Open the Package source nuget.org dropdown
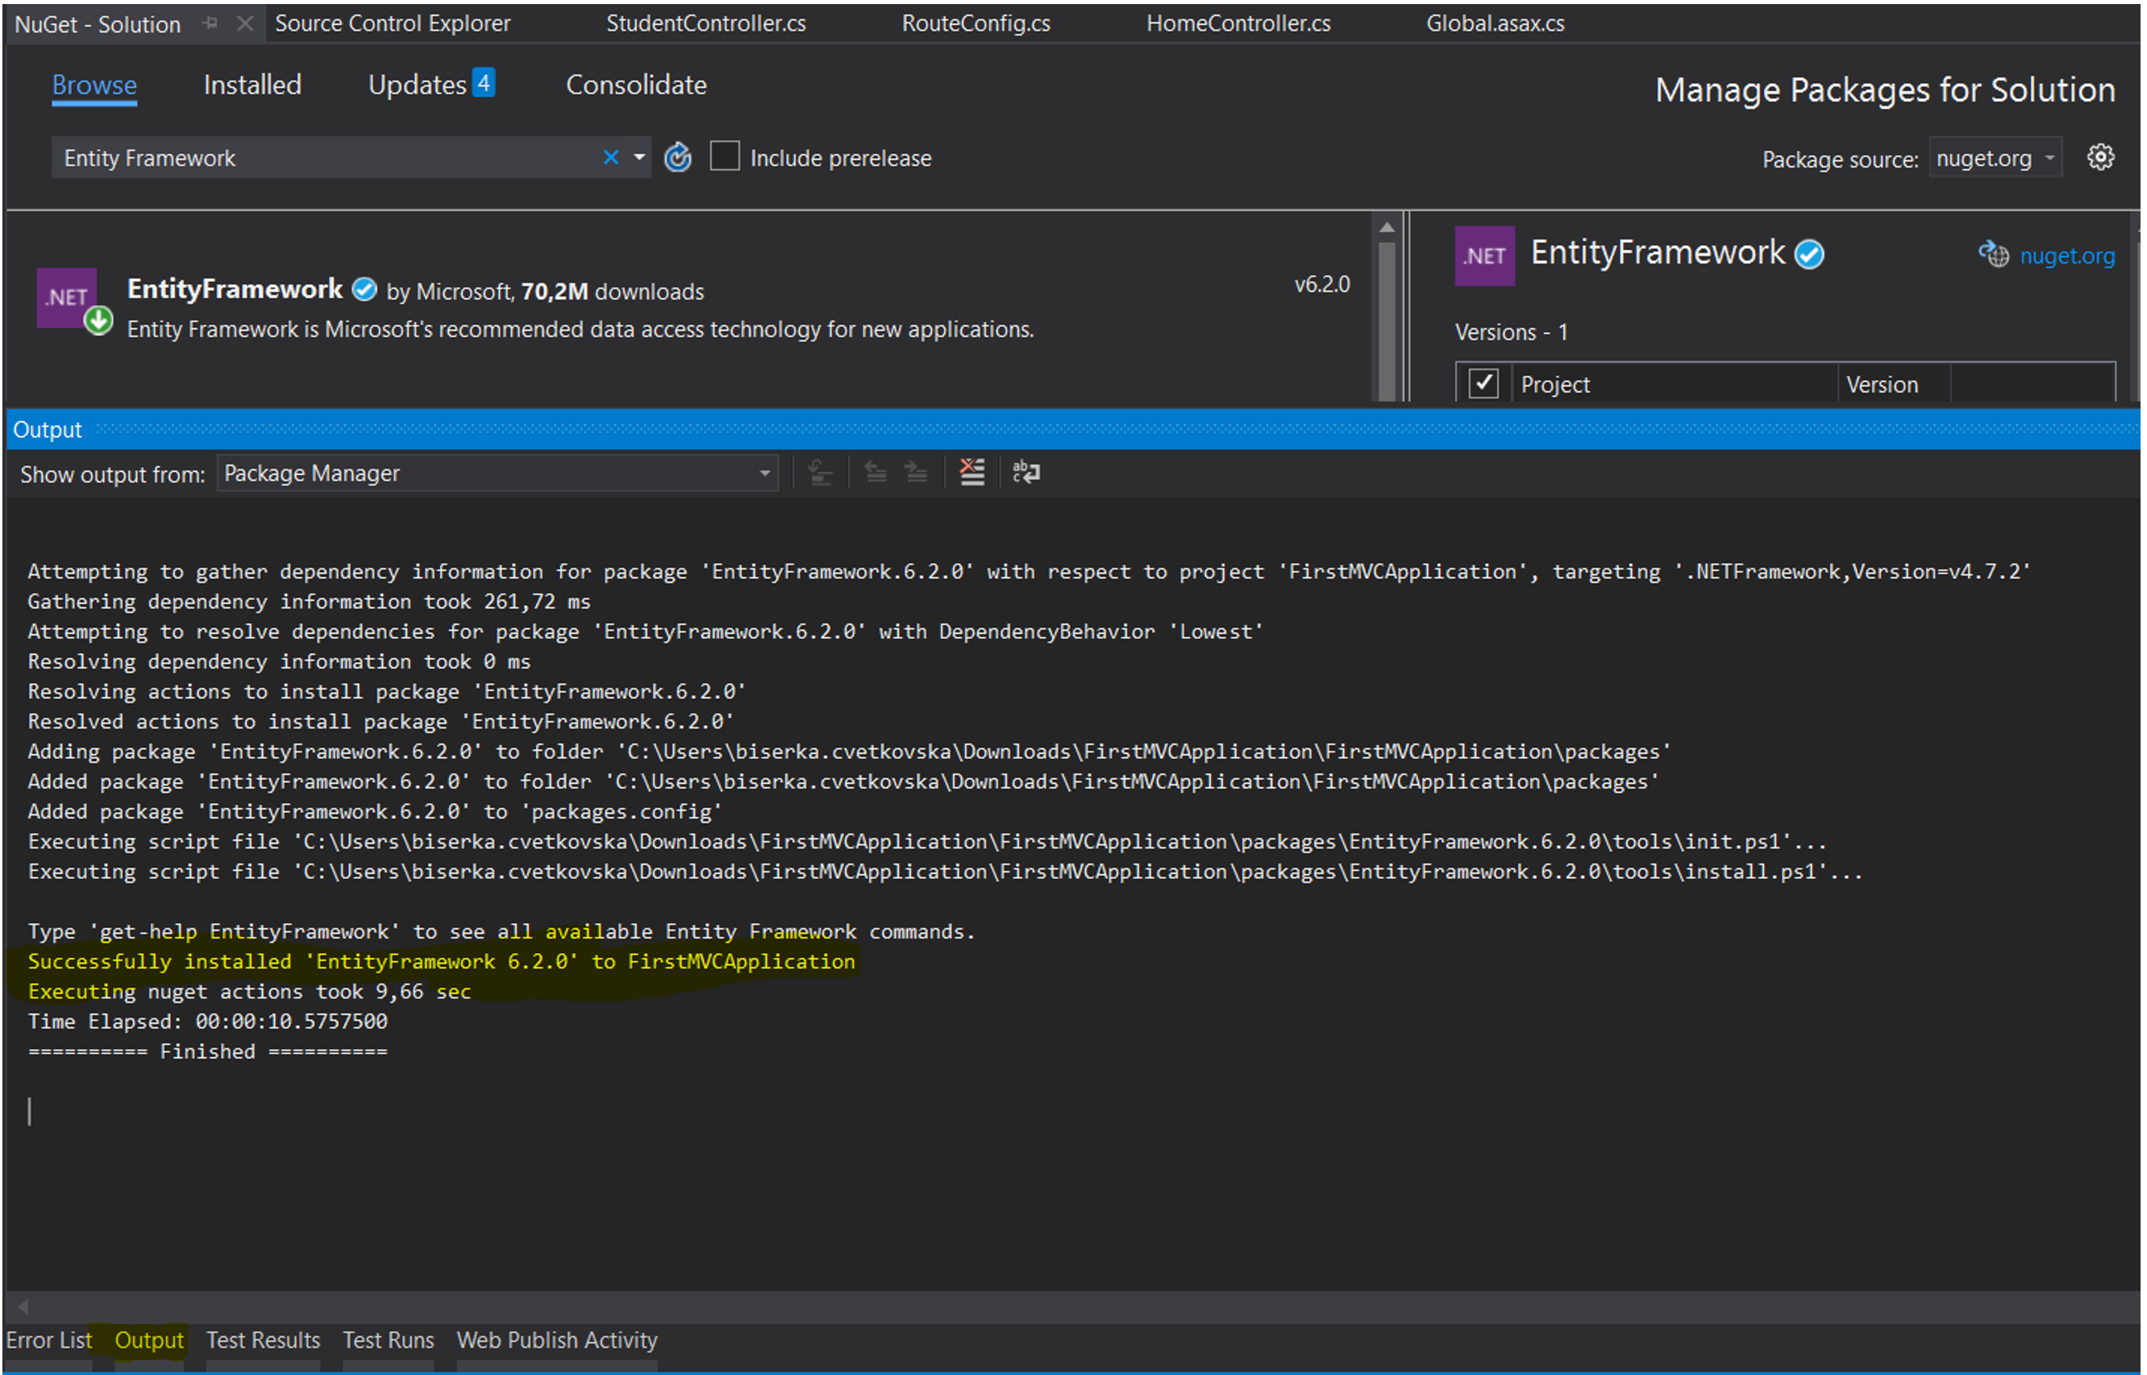The height and width of the screenshot is (1375, 2147). click(1995, 159)
